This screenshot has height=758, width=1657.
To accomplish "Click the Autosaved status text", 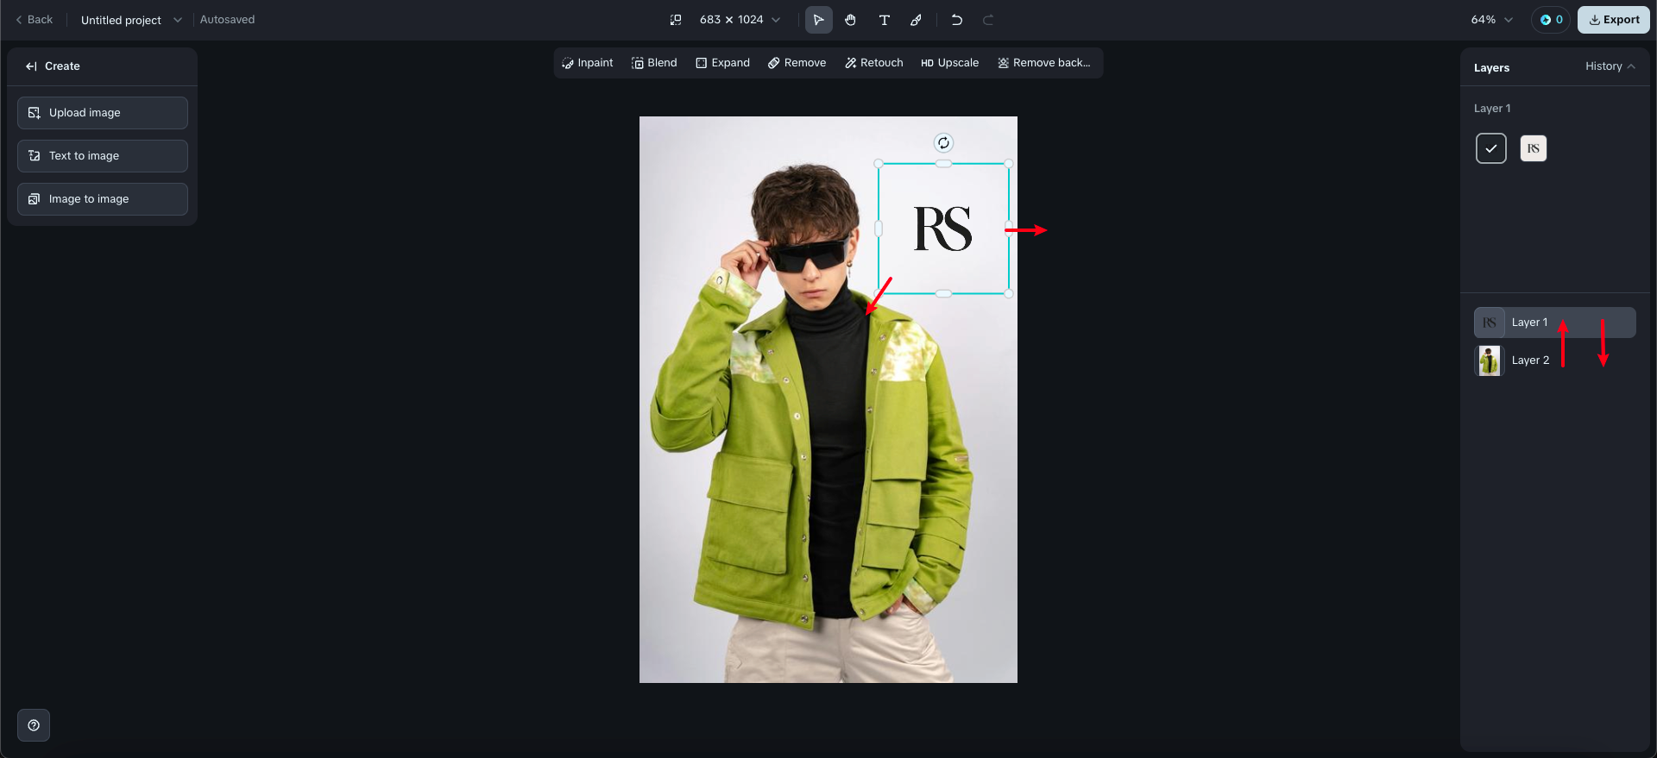I will [x=227, y=20].
